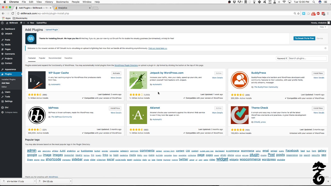Open More Details for Akismet
The image size is (331, 186).
point(217,113)
